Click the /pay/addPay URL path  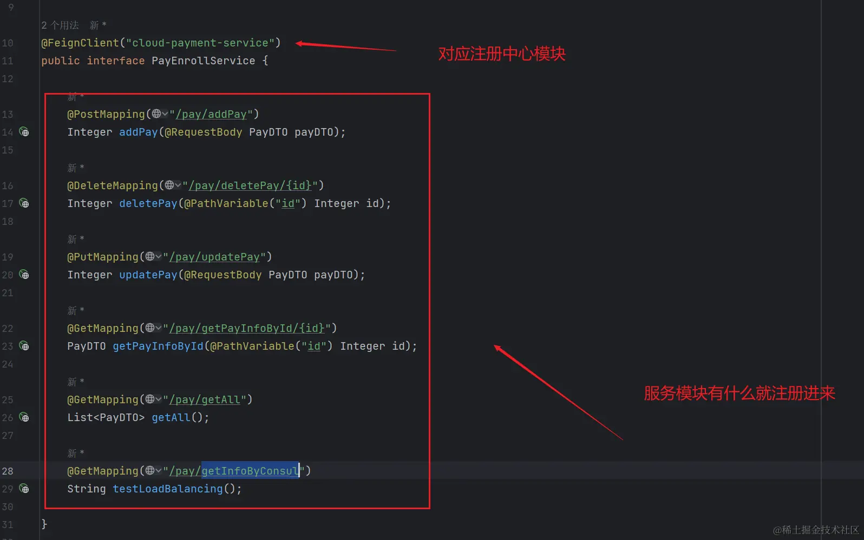coord(211,114)
